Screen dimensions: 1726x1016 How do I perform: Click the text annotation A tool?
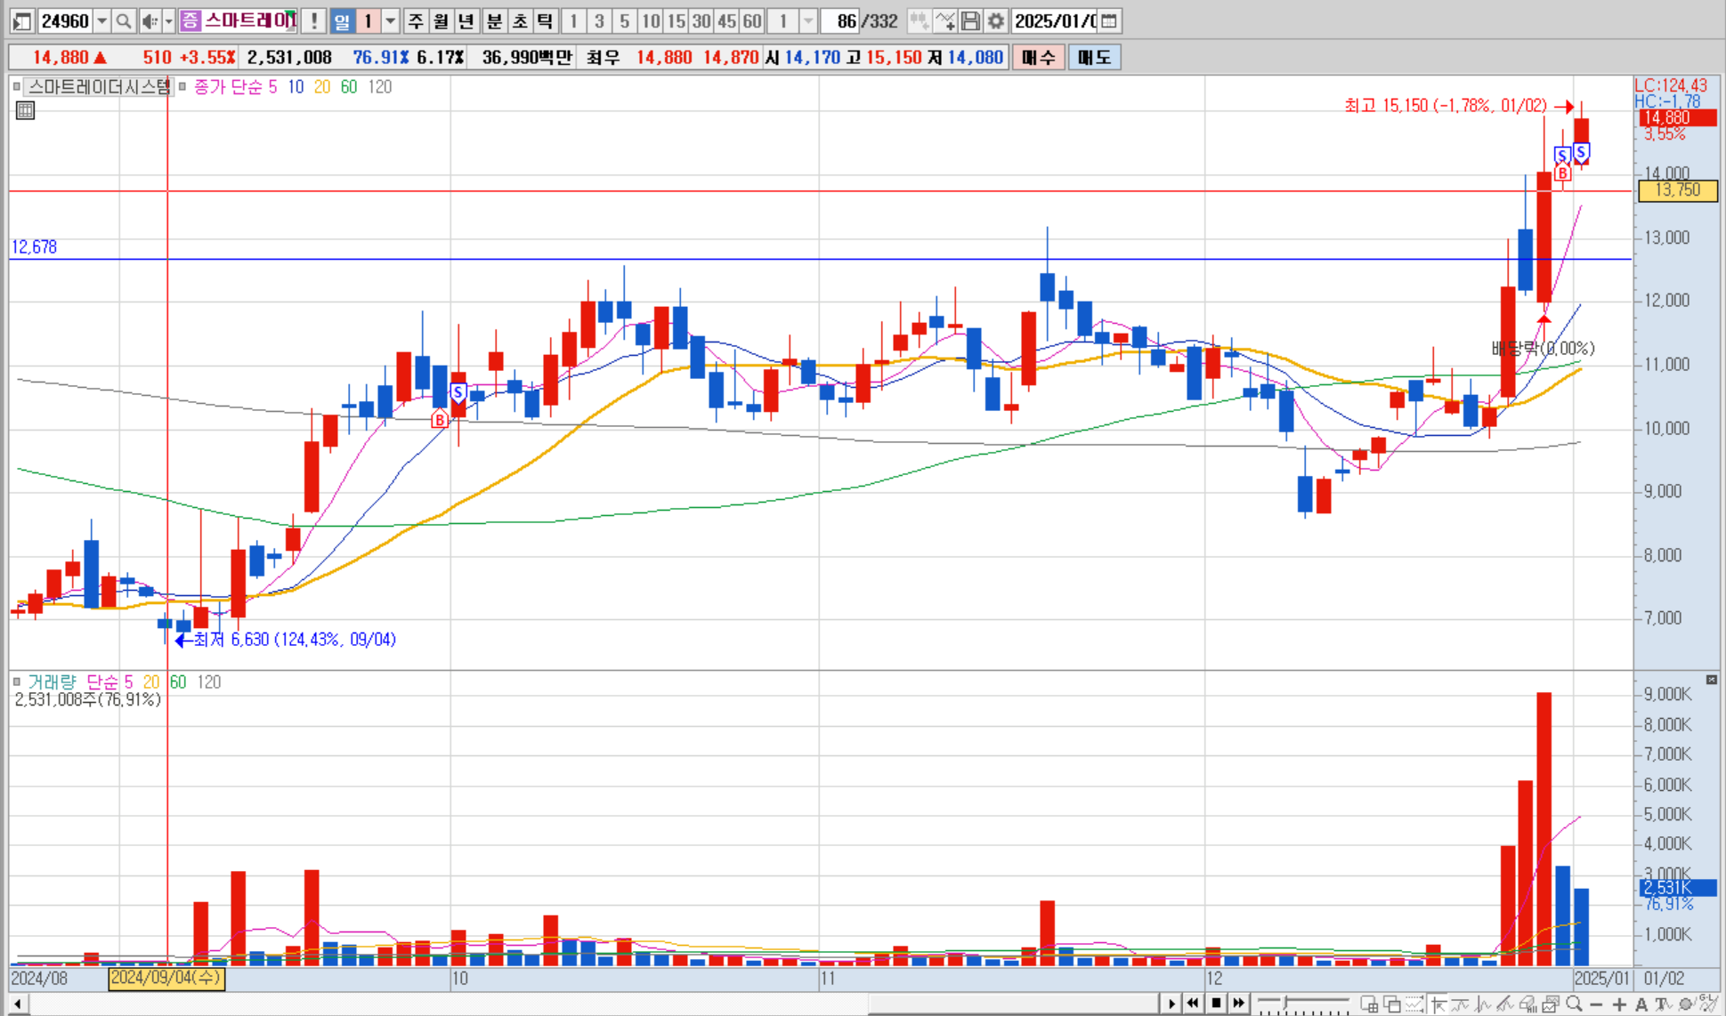(1641, 1004)
